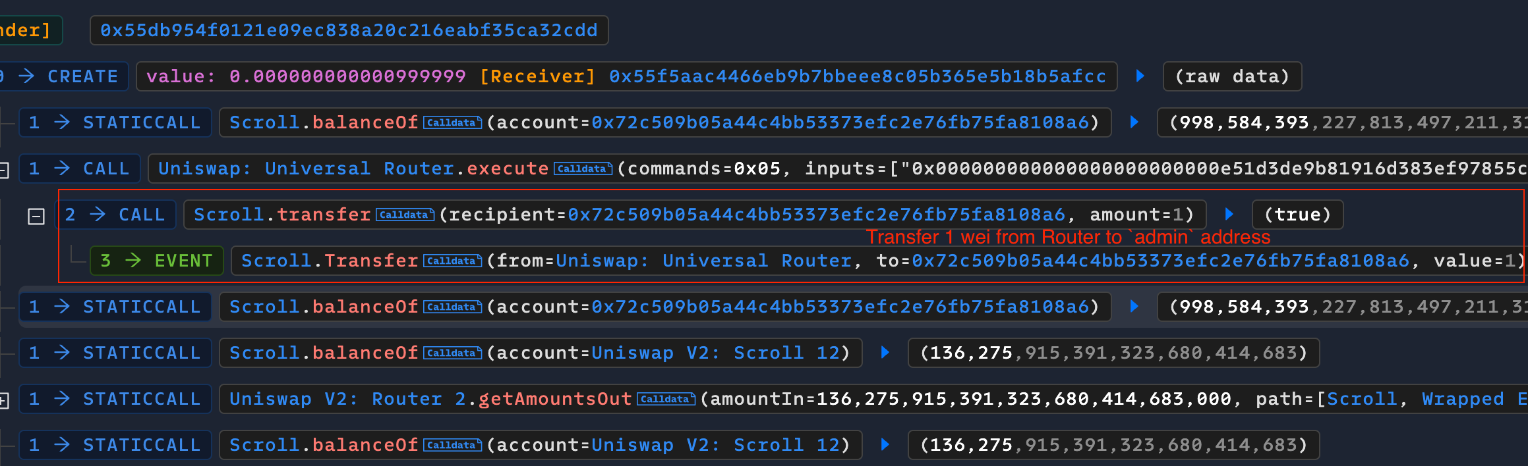Expand the triangle after amount=1 in Scroll.transfer row
This screenshot has width=1528, height=466.
[x=1229, y=214]
